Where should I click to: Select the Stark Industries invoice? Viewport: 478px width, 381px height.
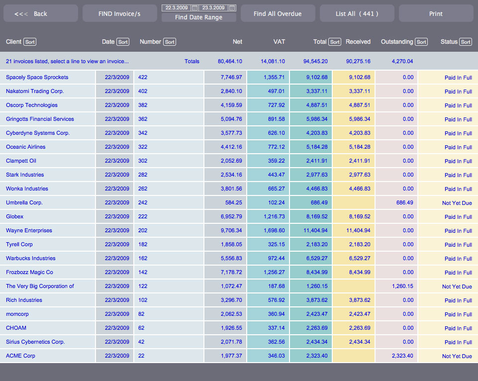[239, 175]
